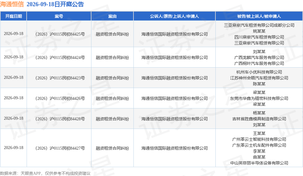Click plaintiff 海通恒信国际融资租赁股份有限公司 in row 84425
This screenshot has height=176, width=303.
point(175,34)
